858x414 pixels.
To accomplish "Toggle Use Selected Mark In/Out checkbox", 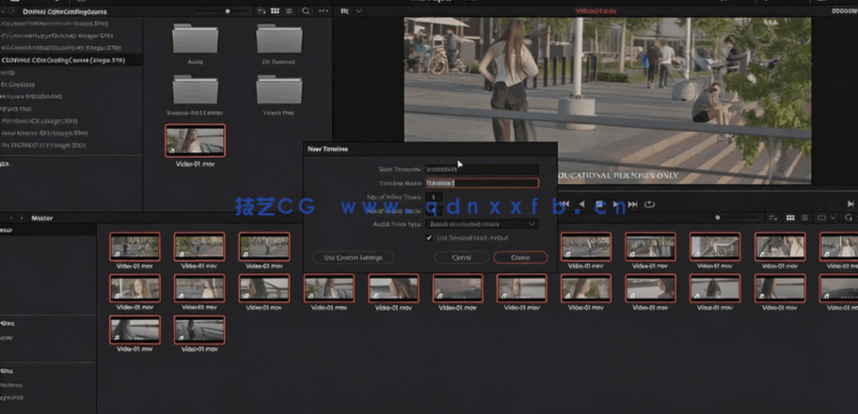I will 429,238.
